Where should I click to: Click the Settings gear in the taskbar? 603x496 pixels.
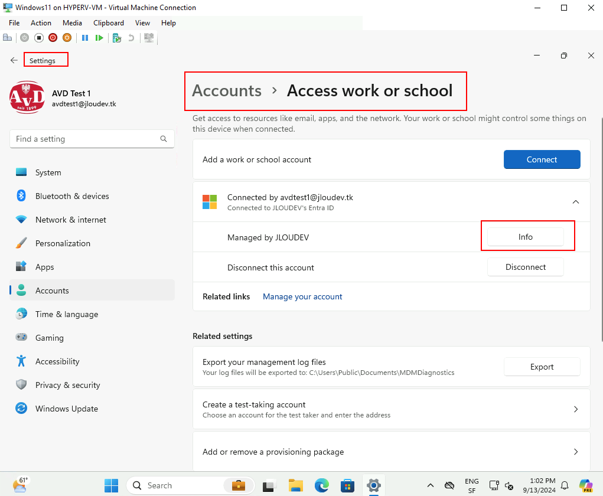point(373,485)
